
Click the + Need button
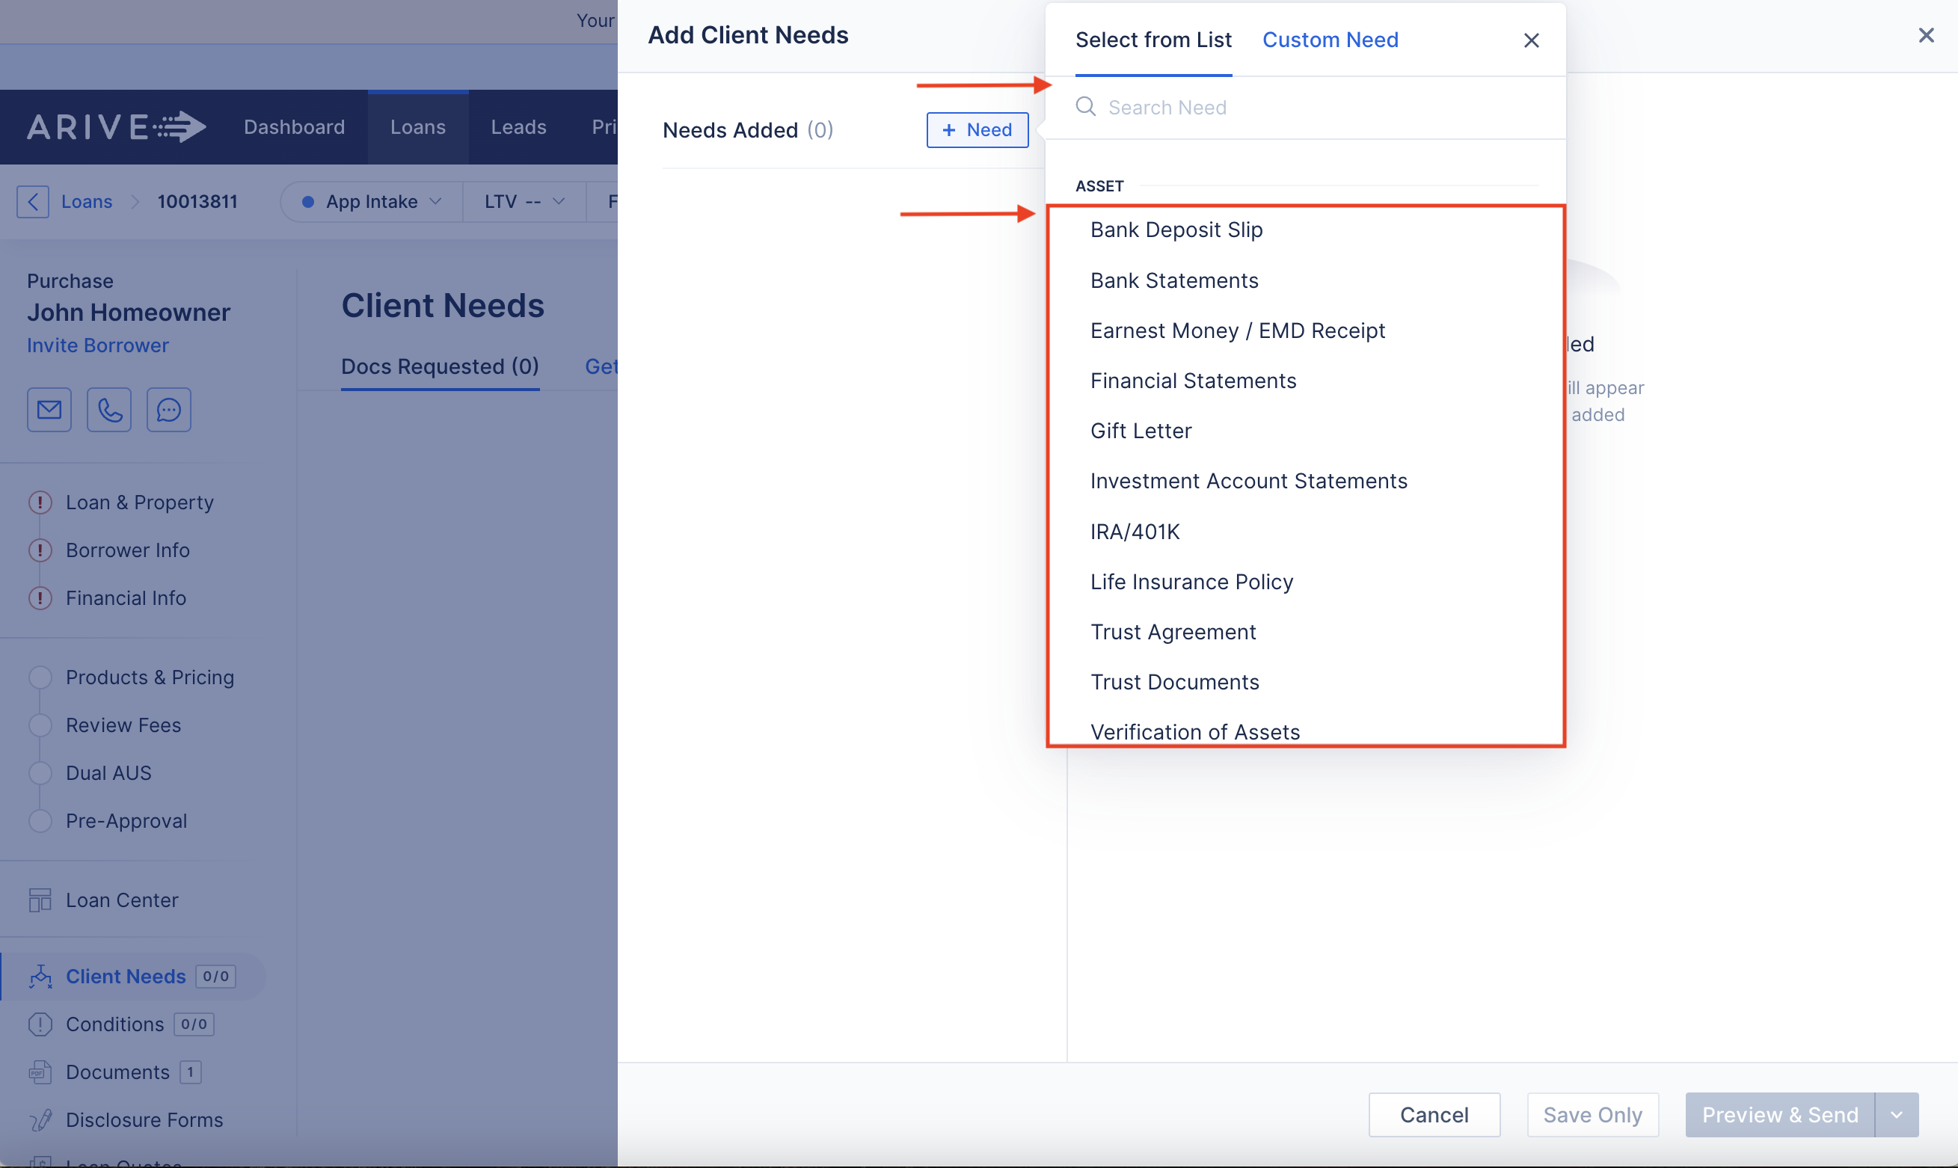pos(977,130)
